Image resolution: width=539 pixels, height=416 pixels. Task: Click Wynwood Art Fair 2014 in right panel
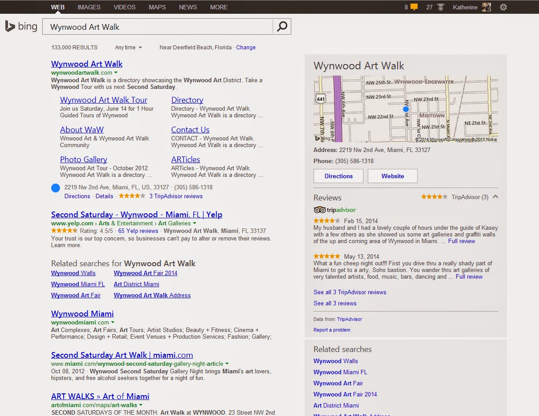(x=345, y=395)
